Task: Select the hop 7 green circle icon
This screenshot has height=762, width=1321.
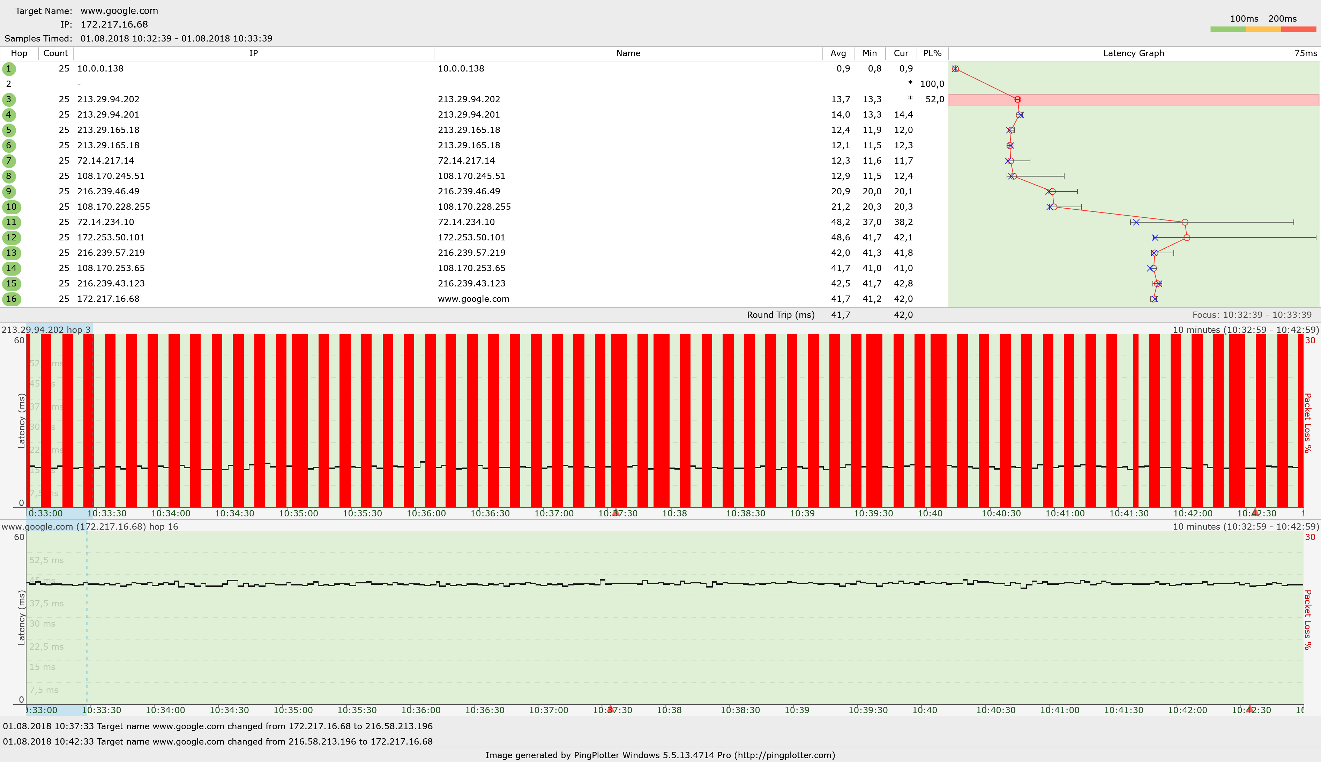Action: coord(9,160)
